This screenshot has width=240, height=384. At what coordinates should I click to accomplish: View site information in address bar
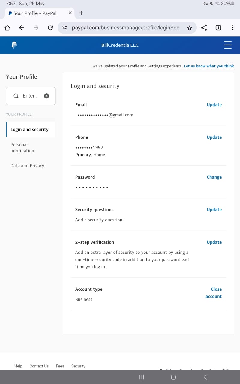point(65,28)
